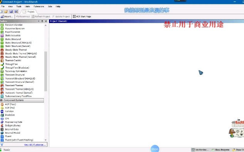
Task: Click the Import button
Action: coord(7,17)
